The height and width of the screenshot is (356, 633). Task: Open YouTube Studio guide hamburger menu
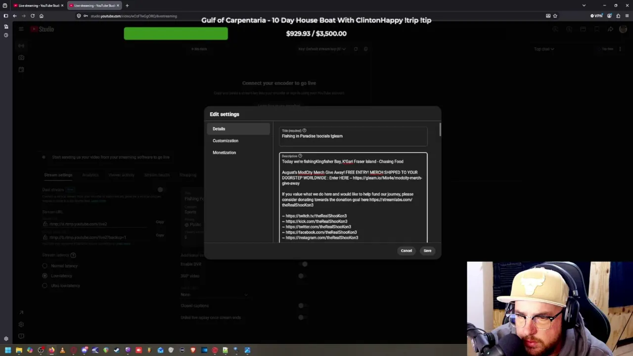(x=21, y=29)
